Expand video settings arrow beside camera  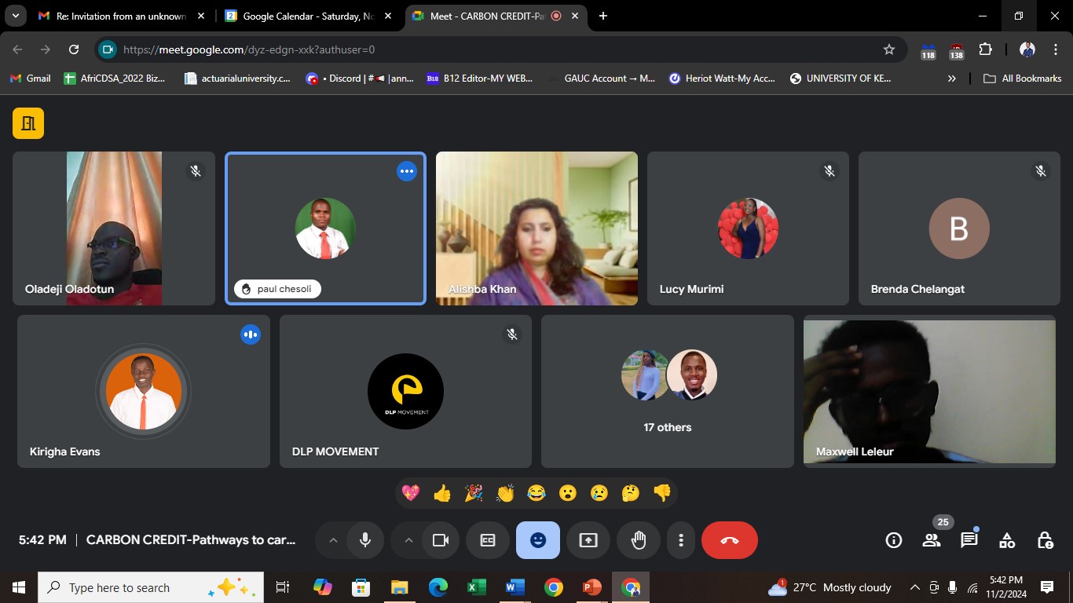(x=408, y=540)
